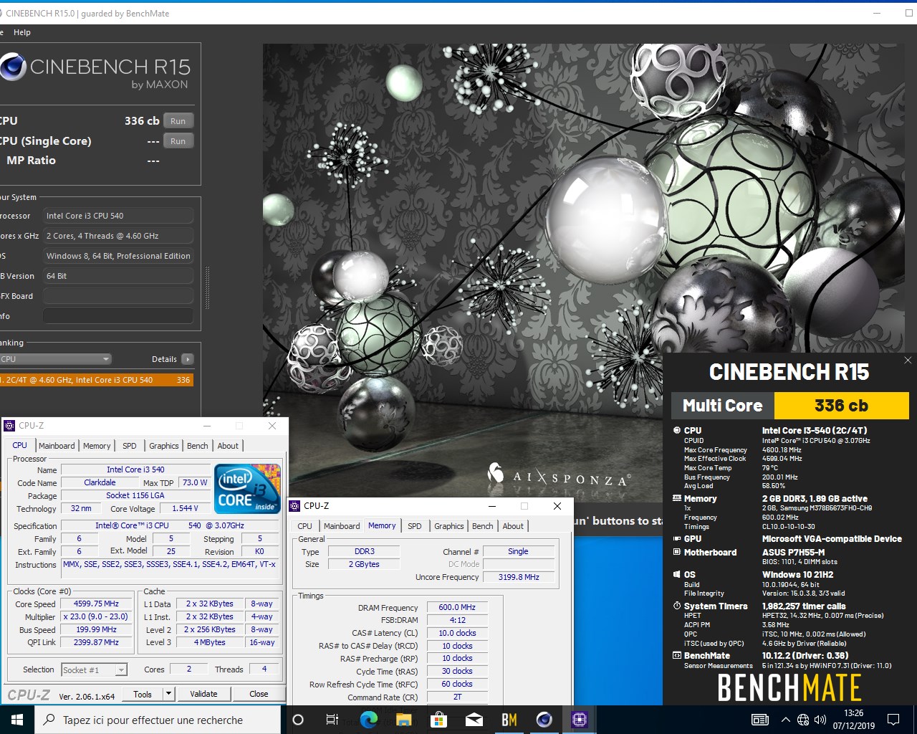Viewport: 917px width, 734px height.
Task: Click the Info field in Cinebench system panel
Action: (118, 316)
